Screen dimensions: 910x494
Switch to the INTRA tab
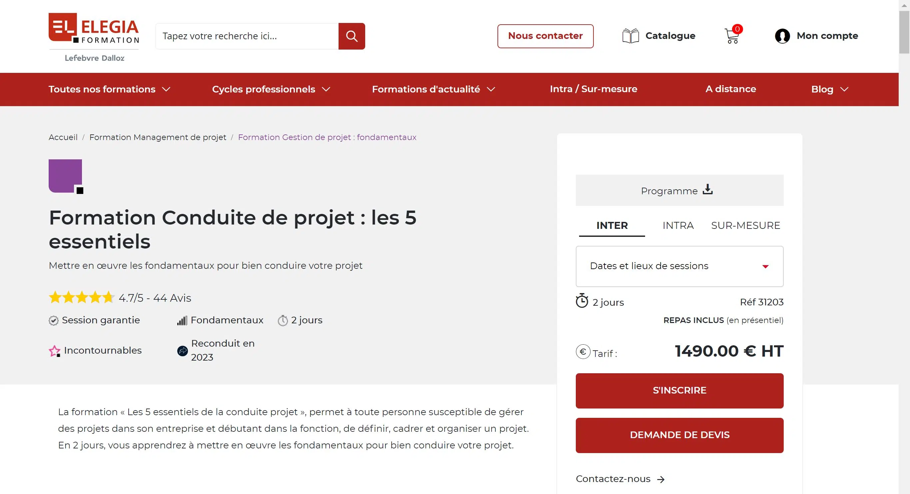(678, 225)
